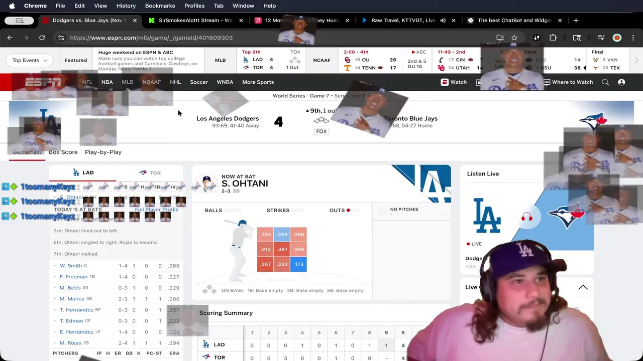Expand F. Freeman batting row
Screen dimensions: 643x361
[55, 277]
